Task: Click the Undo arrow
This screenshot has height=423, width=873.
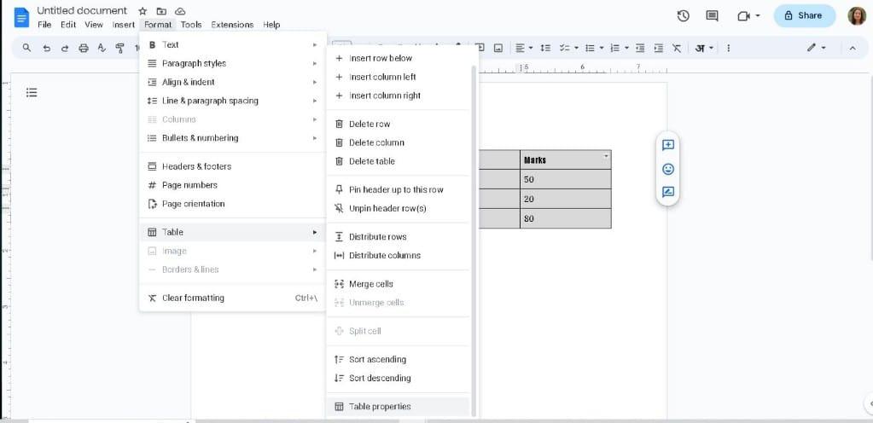Action: click(x=47, y=48)
